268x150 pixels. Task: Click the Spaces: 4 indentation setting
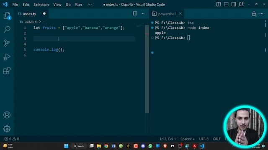[x=188, y=139]
